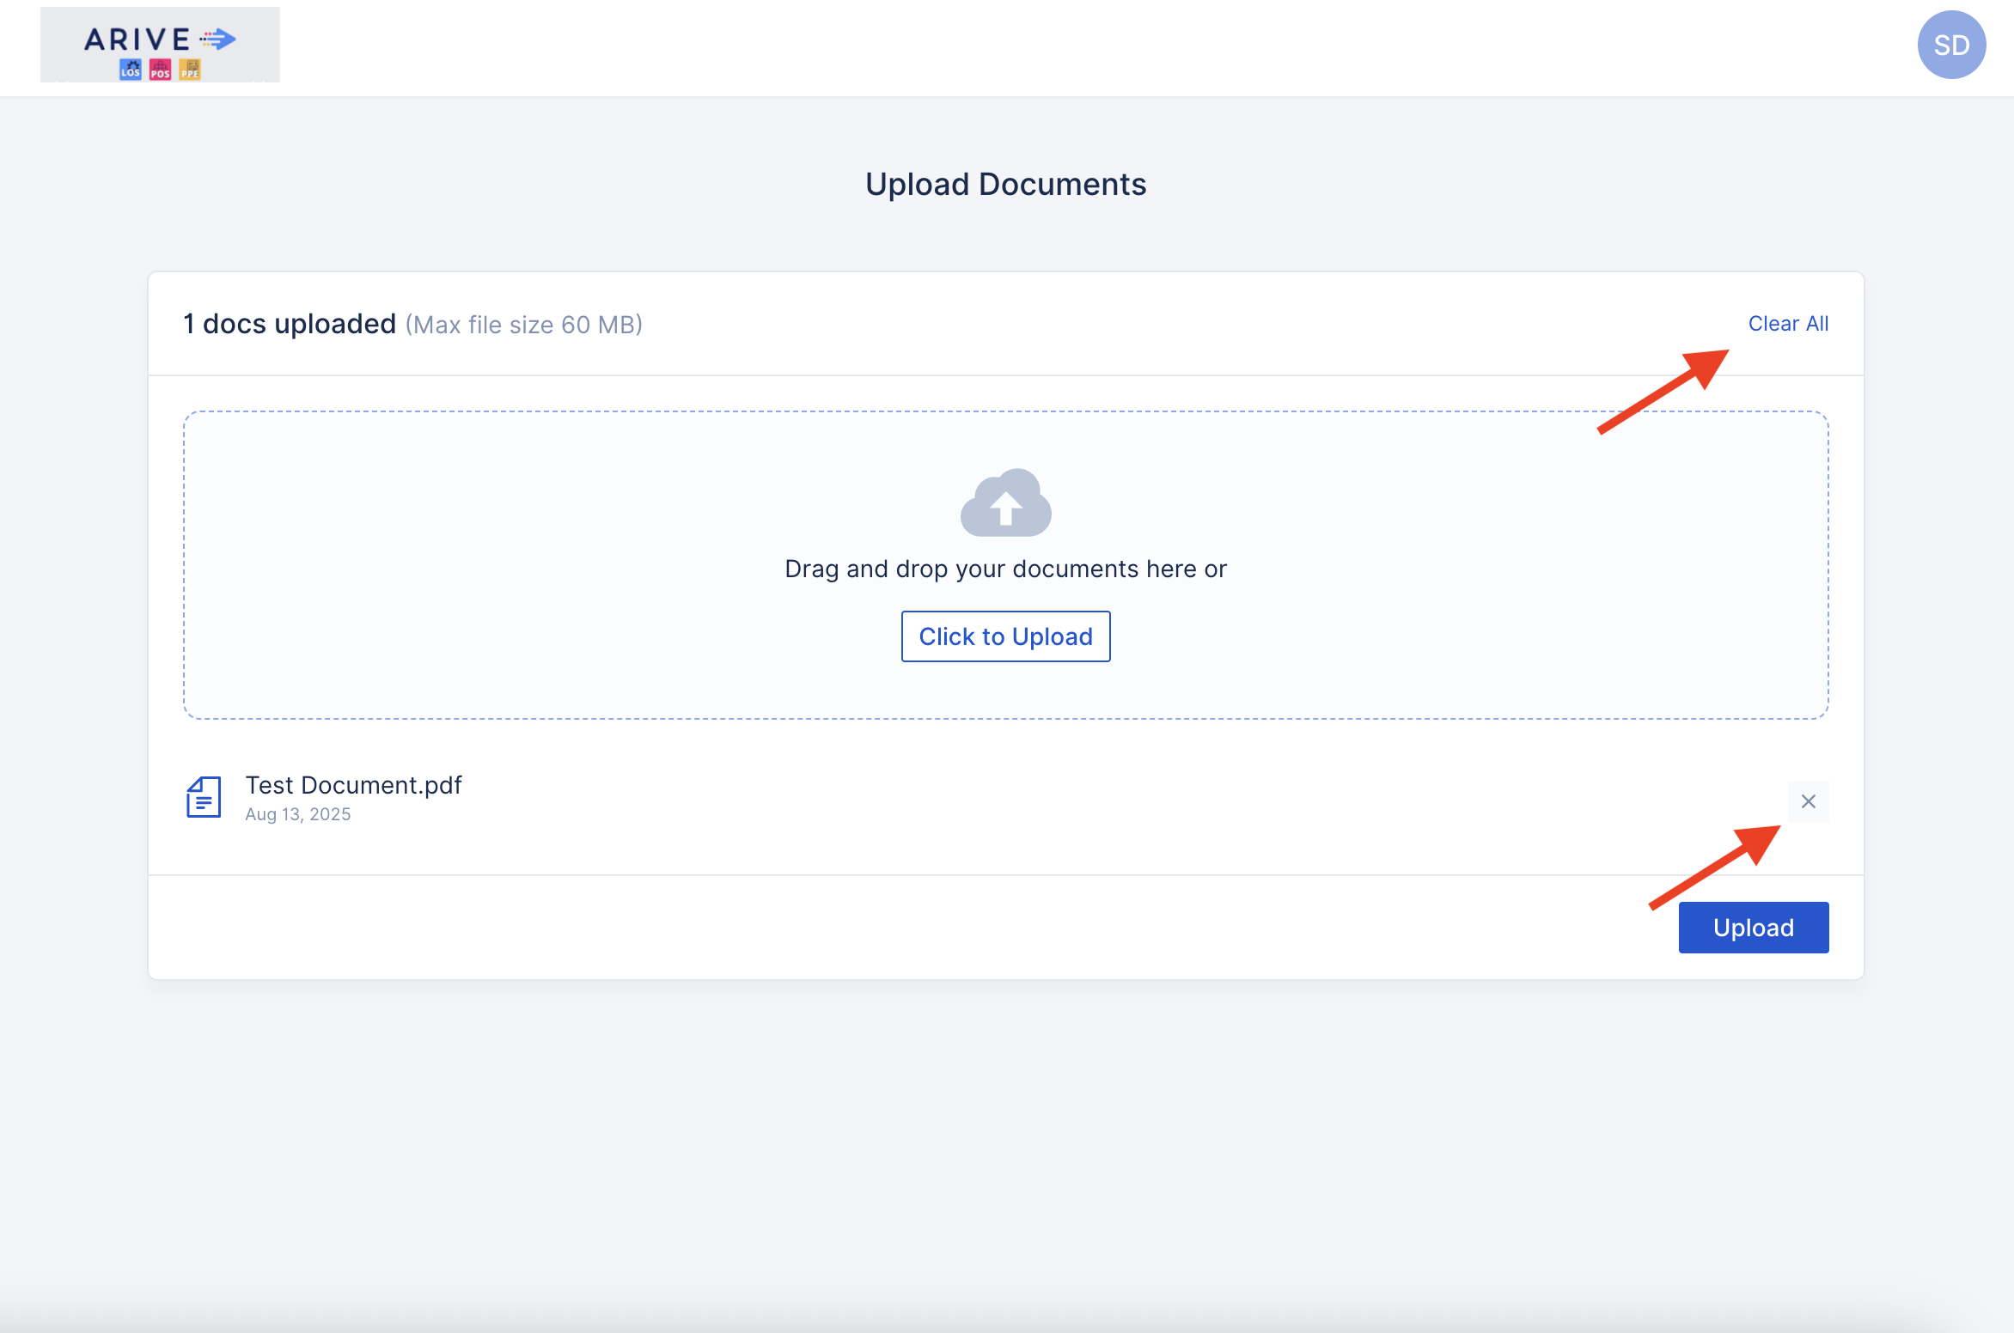Screen dimensions: 2014x1333
Task: Click the ARIVE logo text
Action: [137, 40]
